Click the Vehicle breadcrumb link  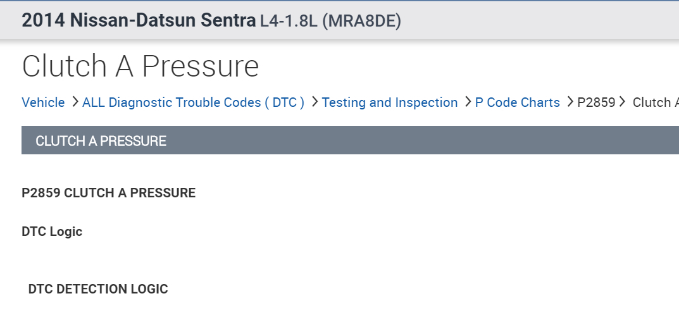[x=43, y=102]
